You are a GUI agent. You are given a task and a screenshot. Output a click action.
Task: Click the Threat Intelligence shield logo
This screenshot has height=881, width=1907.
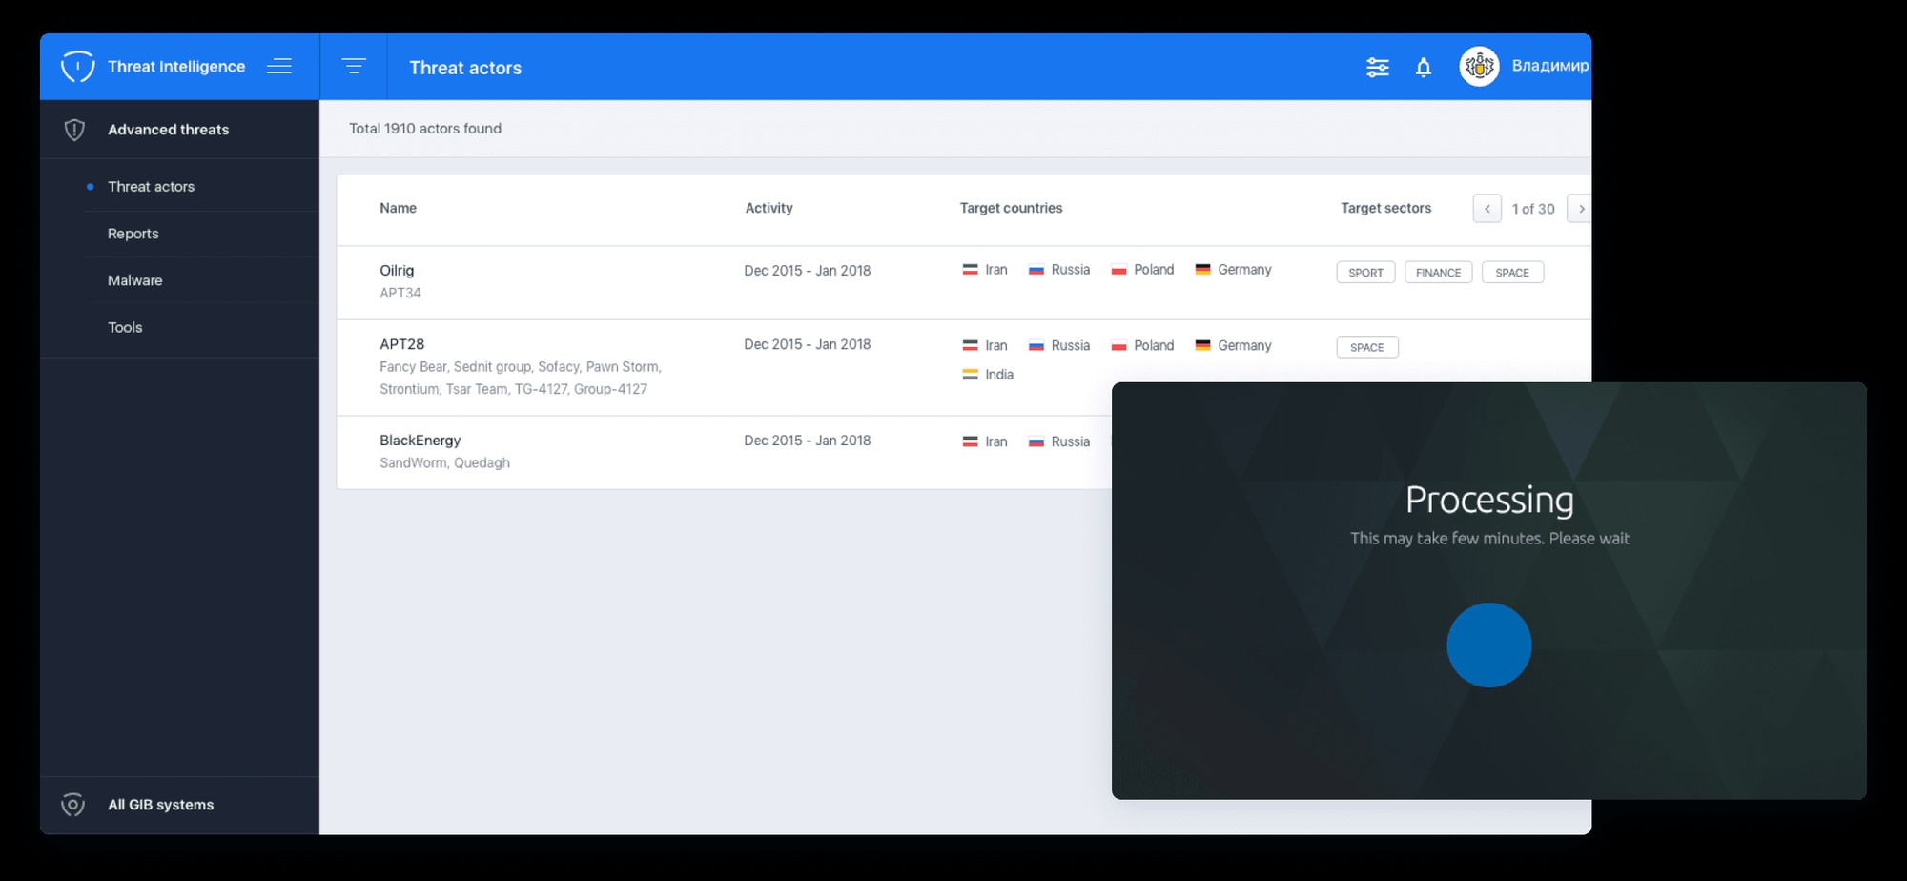(77, 67)
